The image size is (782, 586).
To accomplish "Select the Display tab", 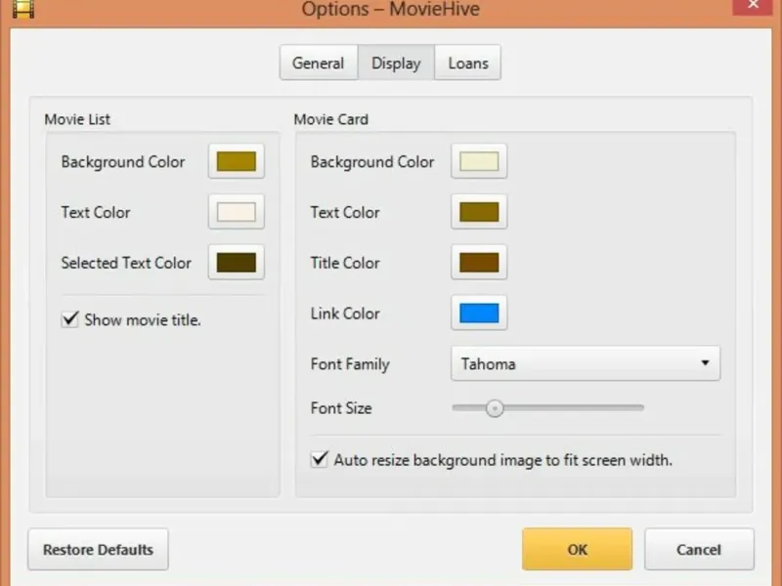I will 396,63.
